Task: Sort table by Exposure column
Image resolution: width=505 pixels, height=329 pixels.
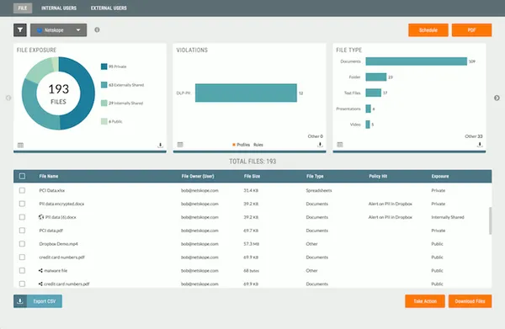Action: [x=440, y=176]
